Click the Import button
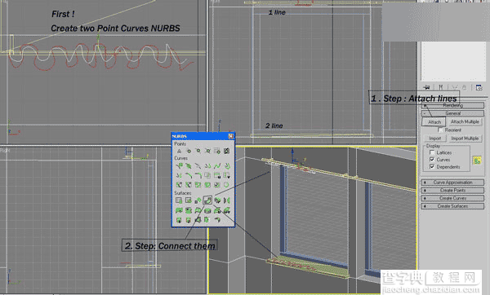This screenshot has height=295, width=490. 434,139
